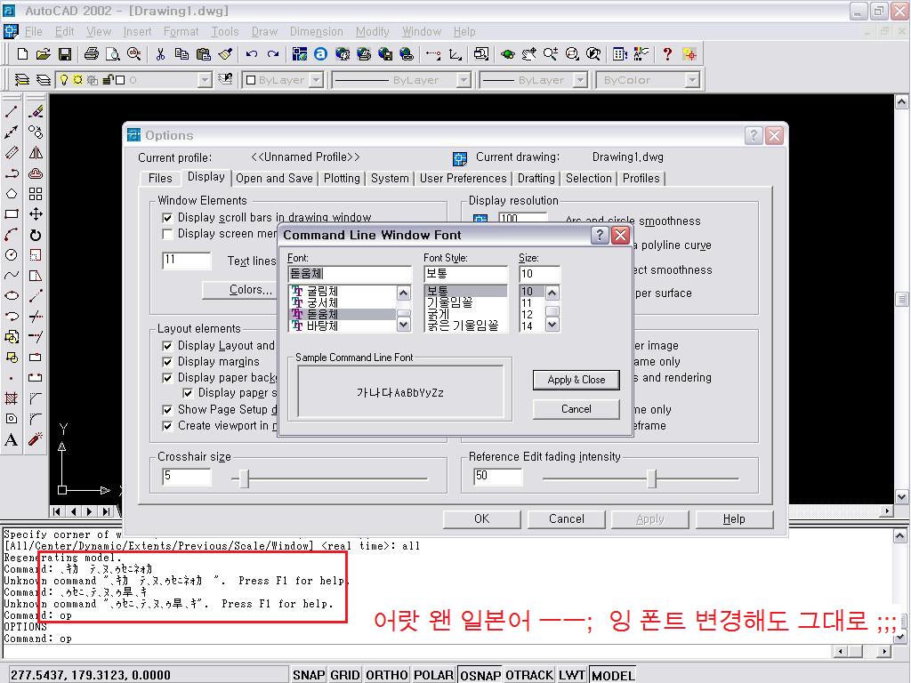
Task: Toggle Display paper background checkbox
Action: [167, 378]
